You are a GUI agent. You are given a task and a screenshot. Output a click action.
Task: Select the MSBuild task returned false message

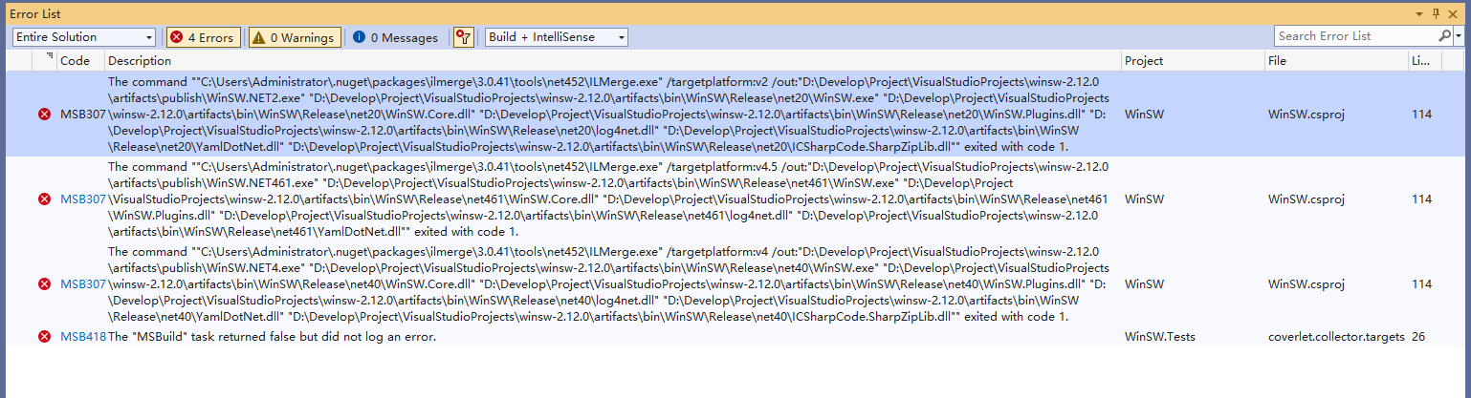coord(273,337)
